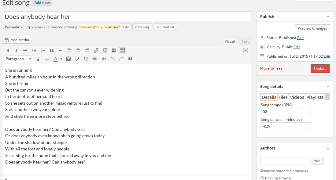This screenshot has height=180, width=336.
Task: Insert special character omega
Action: pos(86,59)
